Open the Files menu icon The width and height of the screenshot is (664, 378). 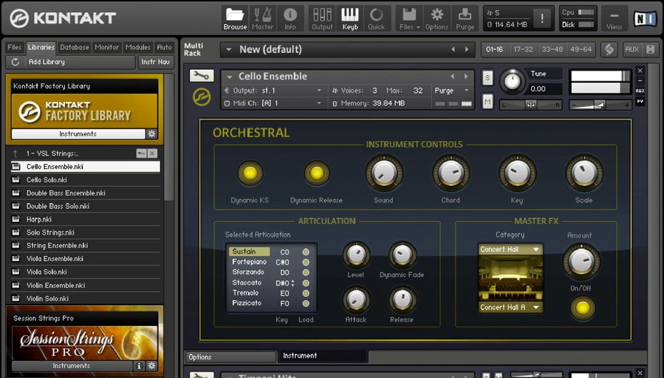click(x=409, y=19)
